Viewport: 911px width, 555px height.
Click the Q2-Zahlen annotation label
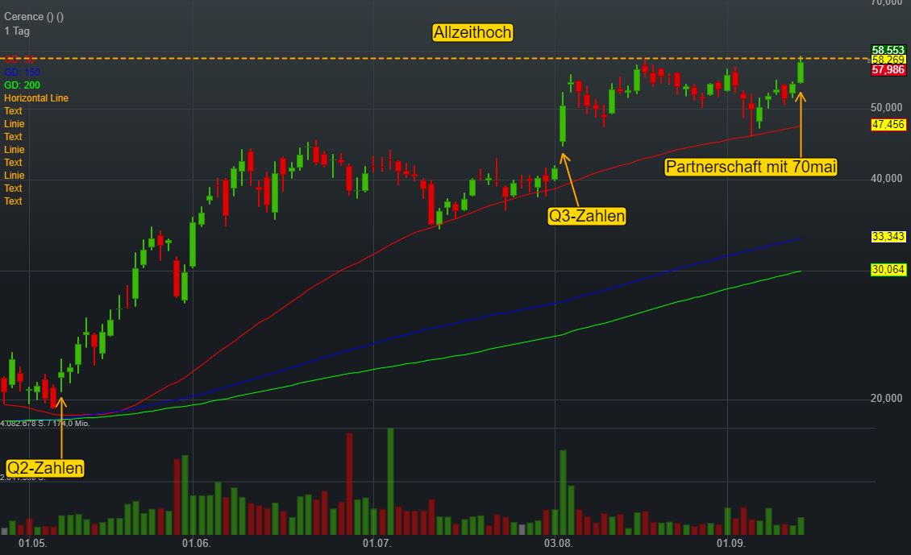pos(44,468)
